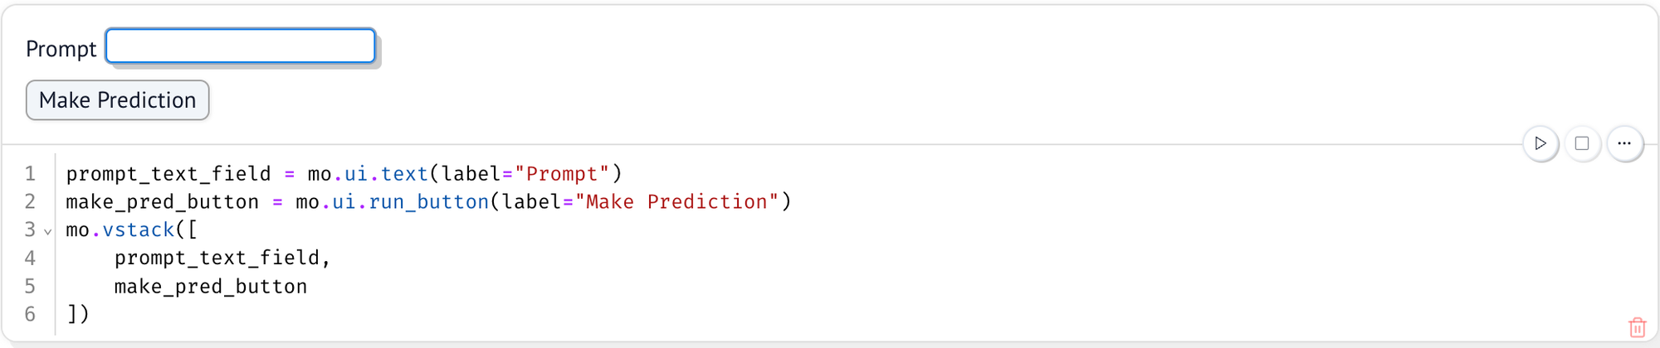
Task: Delete the cell using the trash icon
Action: pos(1637,327)
